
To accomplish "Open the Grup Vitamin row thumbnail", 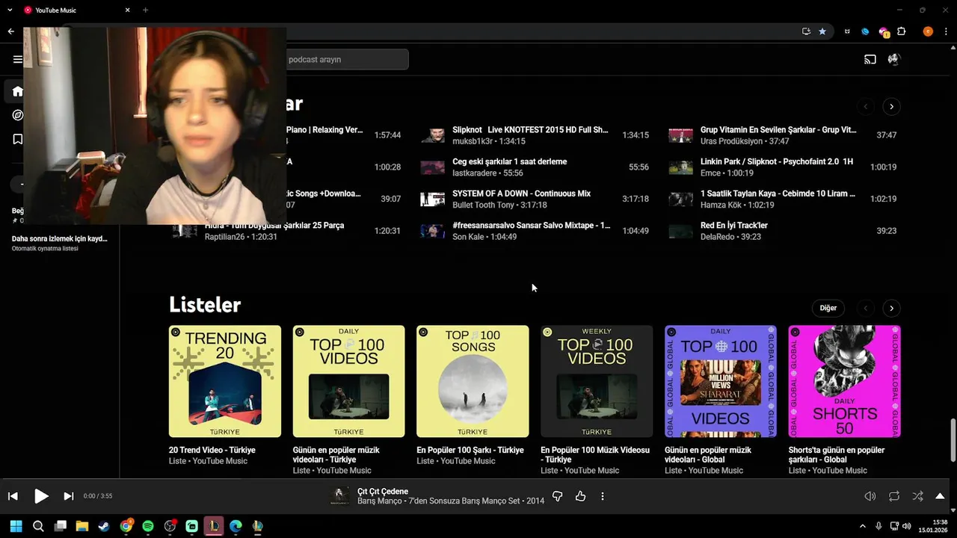I will [680, 135].
